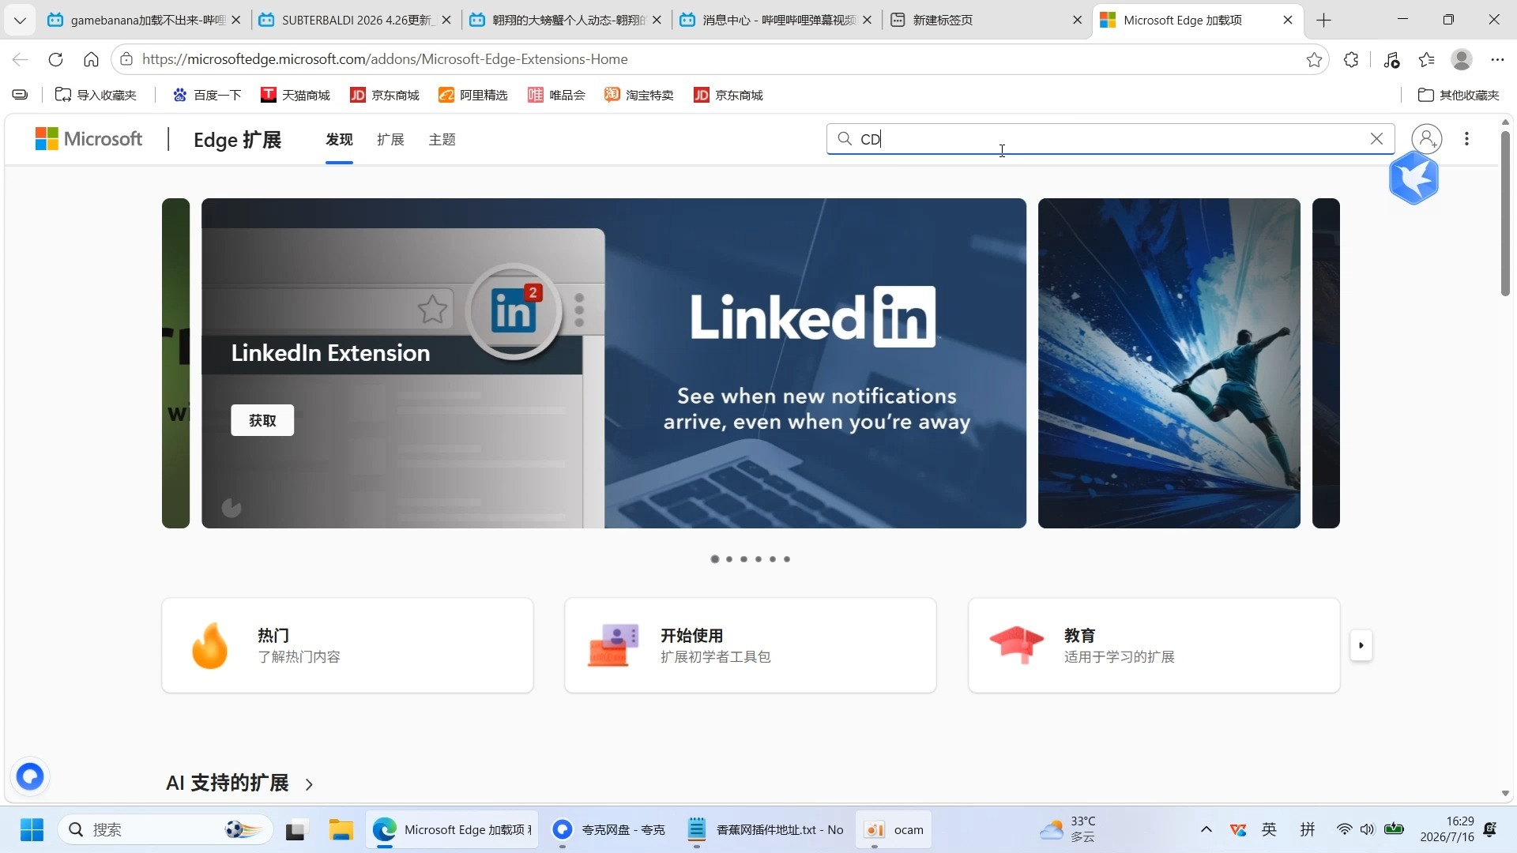Viewport: 1517px width, 853px height.
Task: Open browser profile avatar
Action: [1462, 59]
